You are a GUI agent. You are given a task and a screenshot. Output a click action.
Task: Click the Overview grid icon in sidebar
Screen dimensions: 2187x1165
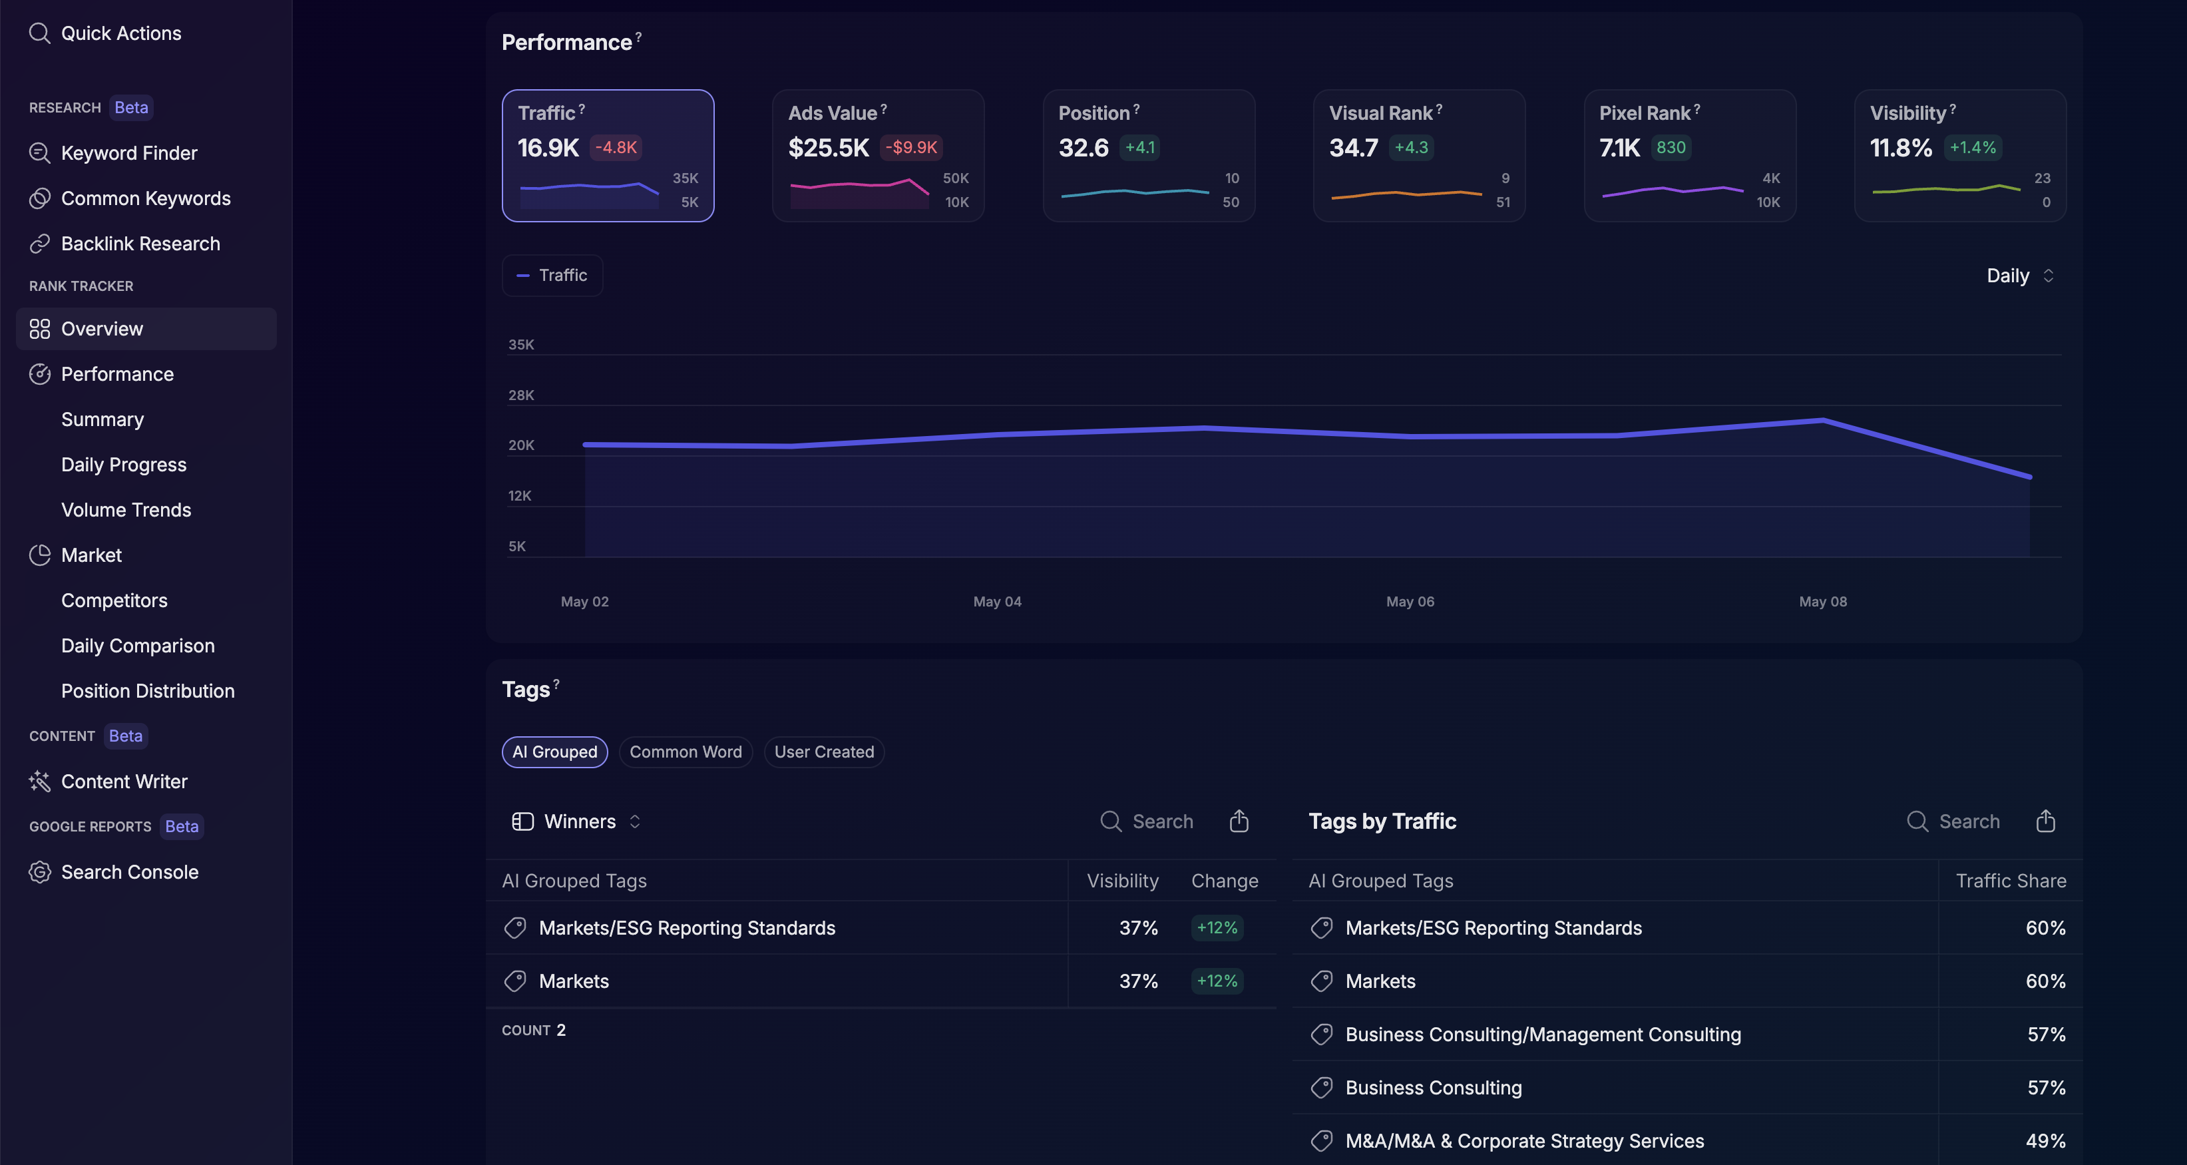(x=40, y=329)
